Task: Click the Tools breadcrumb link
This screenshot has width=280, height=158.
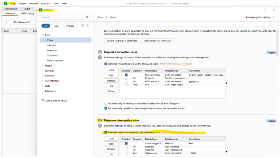Action: click(x=101, y=17)
